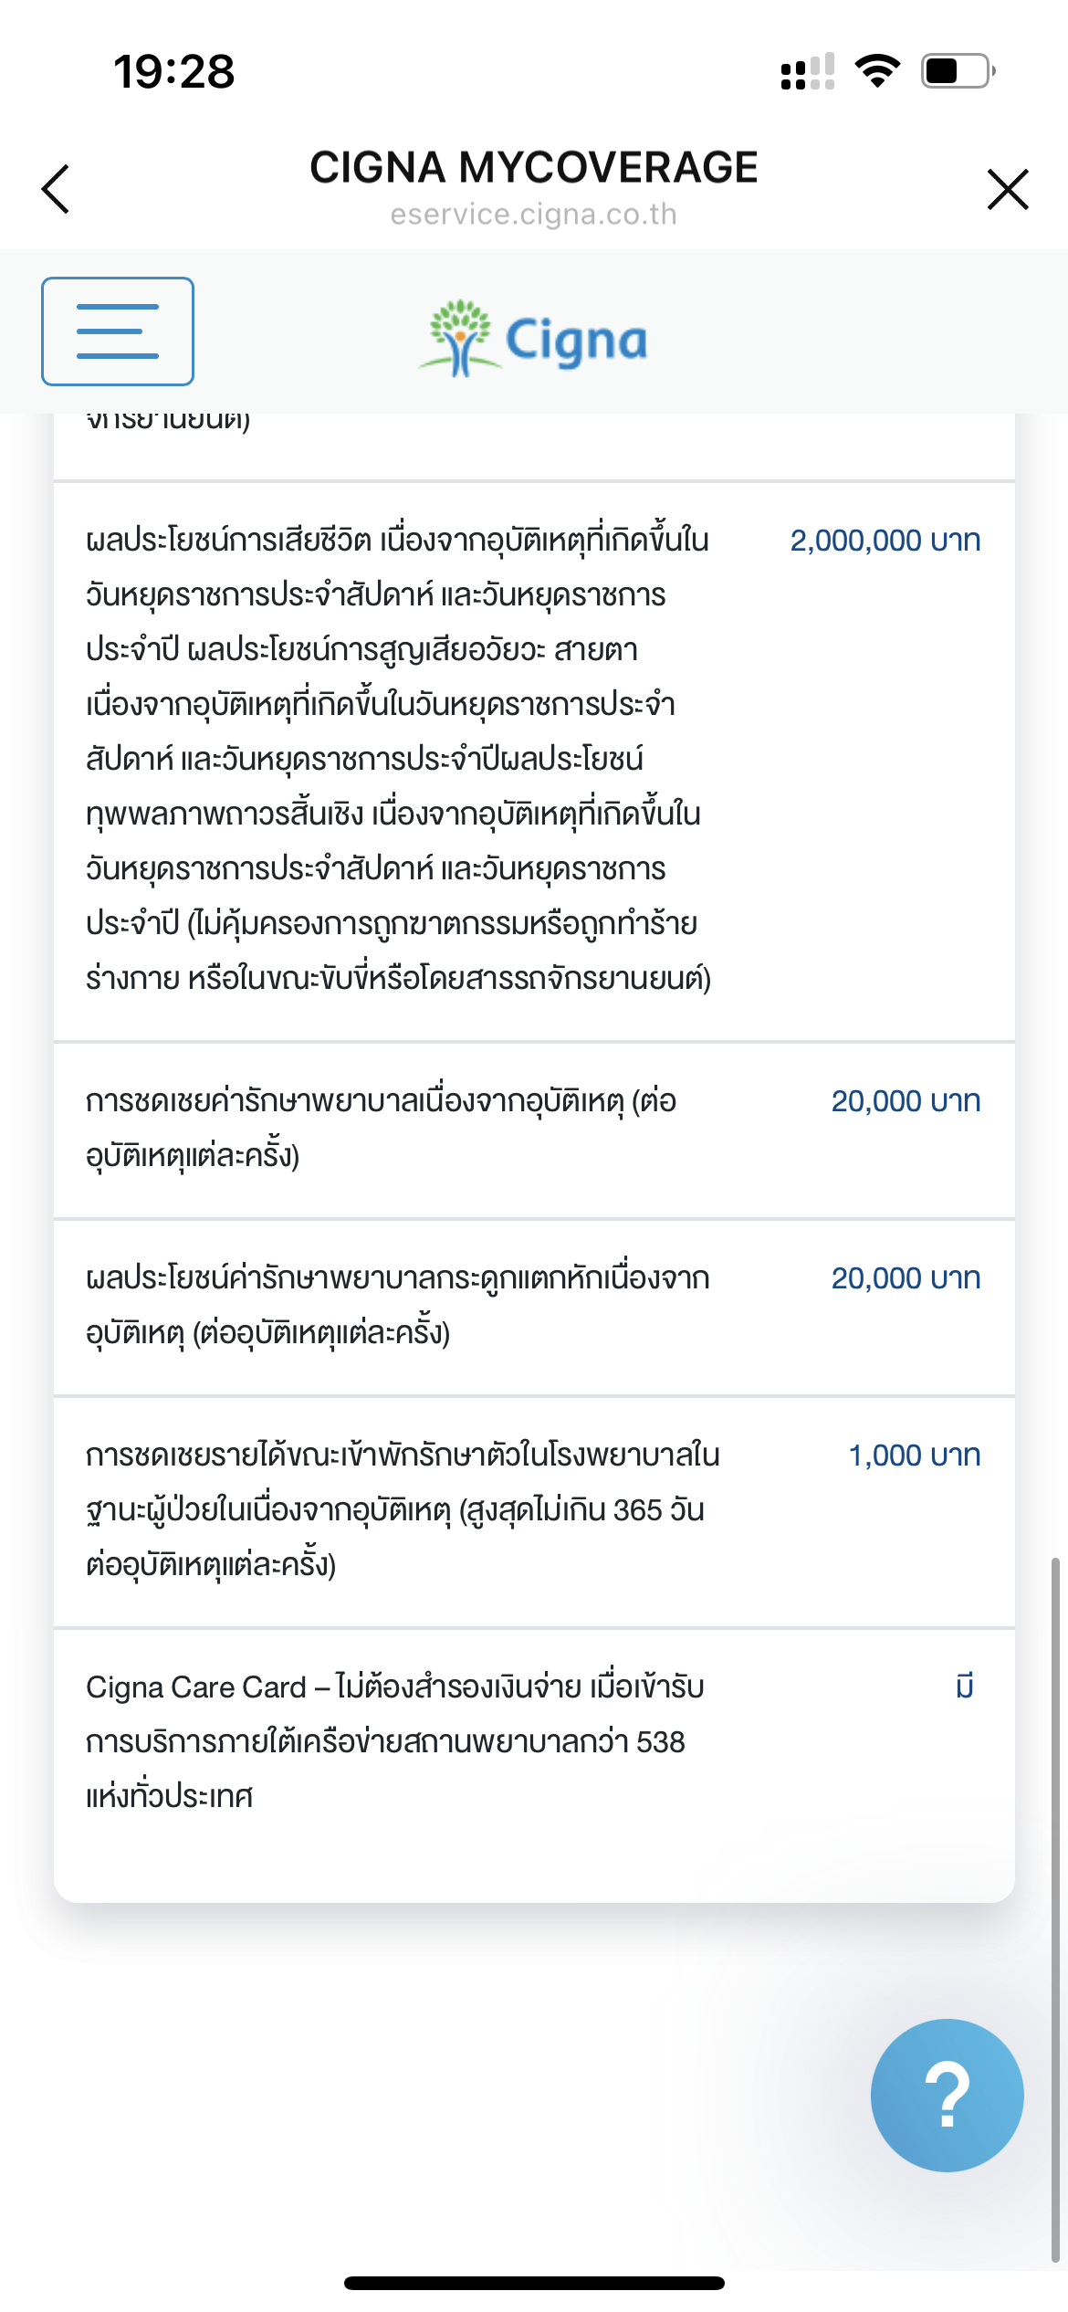Image resolution: width=1068 pixels, height=2312 pixels.
Task: Tap the holiday accident death benefit description
Action: pyautogui.click(x=398, y=758)
